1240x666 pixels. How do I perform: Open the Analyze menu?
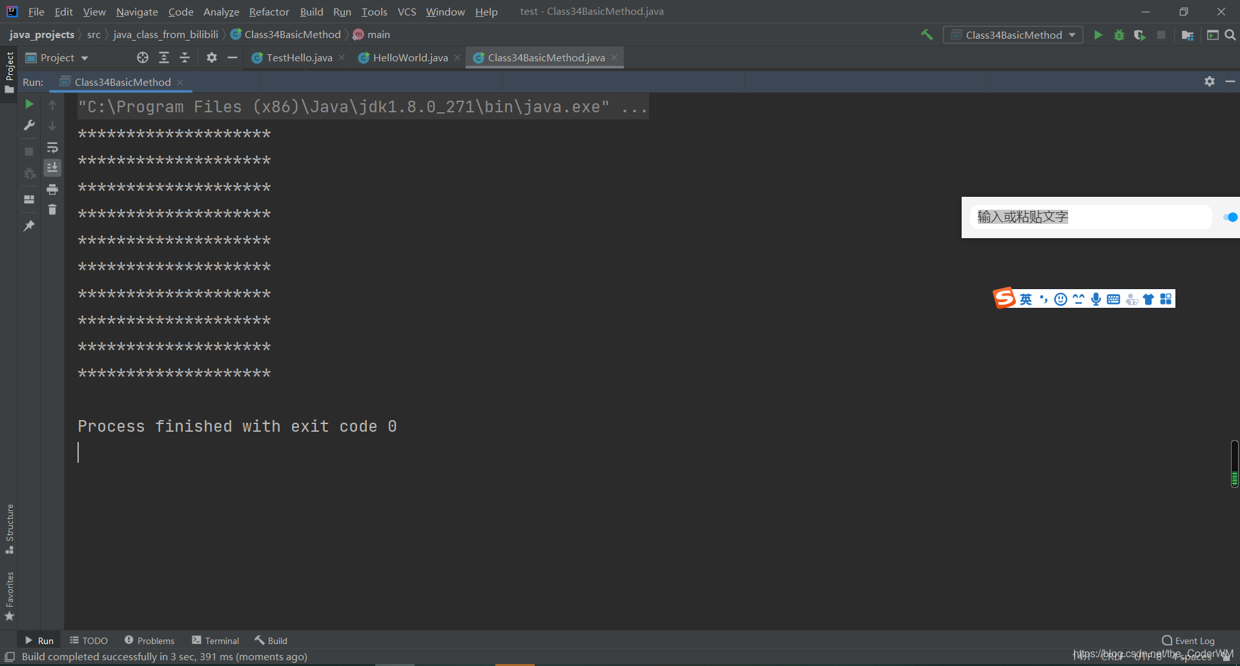tap(222, 12)
